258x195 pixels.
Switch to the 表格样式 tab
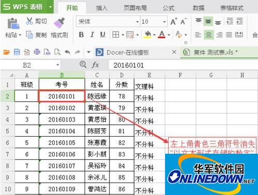(232, 8)
